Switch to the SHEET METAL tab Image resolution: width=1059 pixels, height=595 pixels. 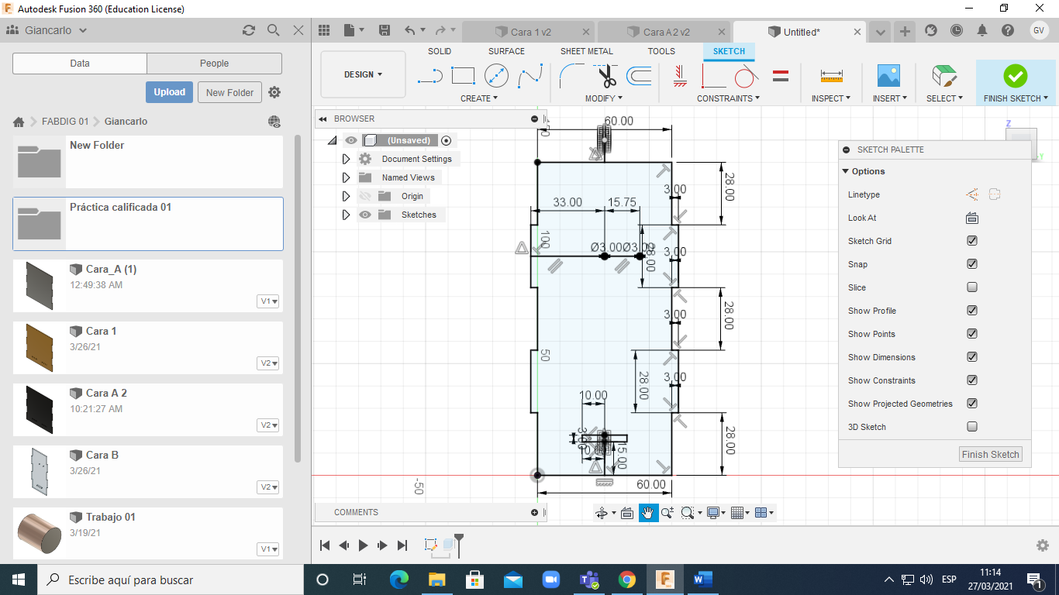(x=586, y=51)
